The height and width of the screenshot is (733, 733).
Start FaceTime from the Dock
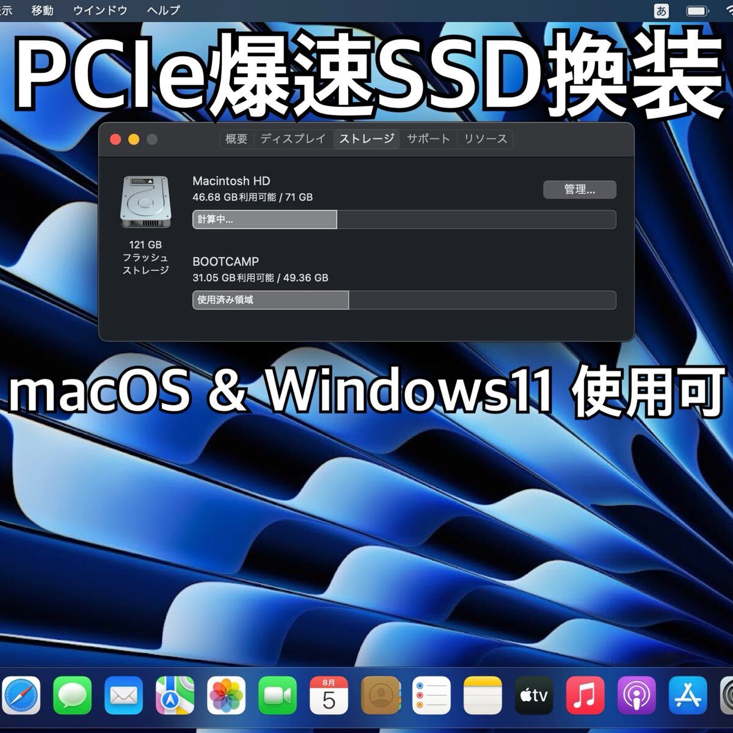point(277,696)
